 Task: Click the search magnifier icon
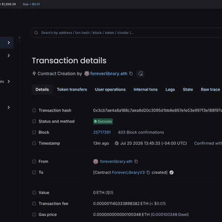(x=36, y=33)
